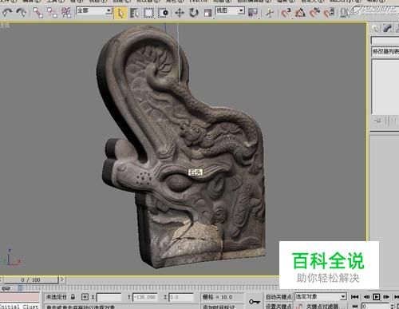Click the pink MAXScript listener box
The width and height of the screenshot is (399, 309).
(x=20, y=297)
